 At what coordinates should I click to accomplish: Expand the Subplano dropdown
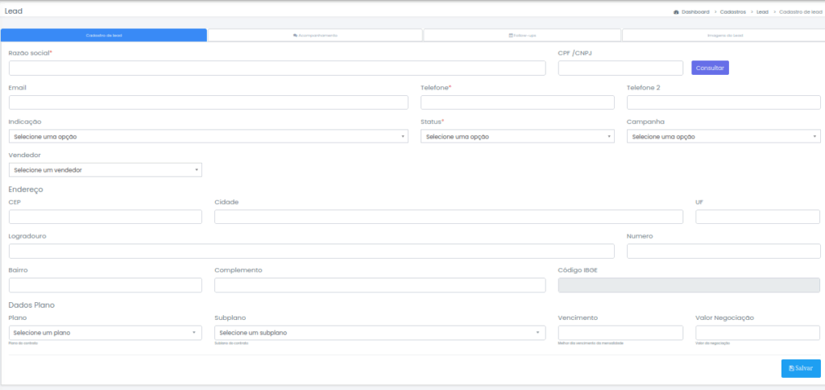[x=379, y=333]
